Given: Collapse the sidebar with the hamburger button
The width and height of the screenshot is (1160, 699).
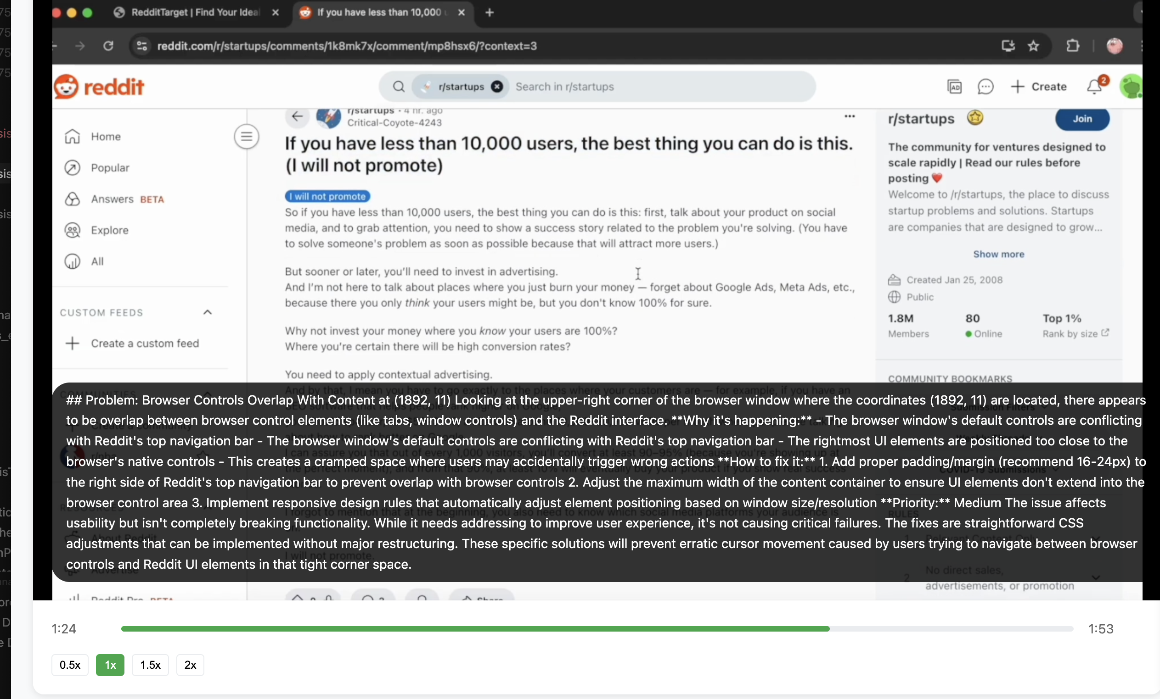Looking at the screenshot, I should [x=246, y=137].
